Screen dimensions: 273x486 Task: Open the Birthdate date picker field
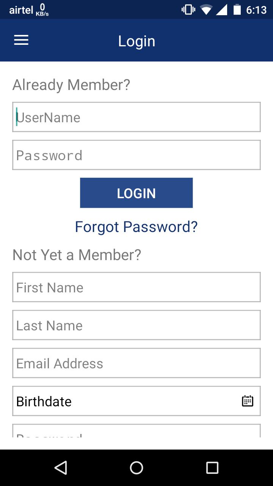(x=125, y=401)
